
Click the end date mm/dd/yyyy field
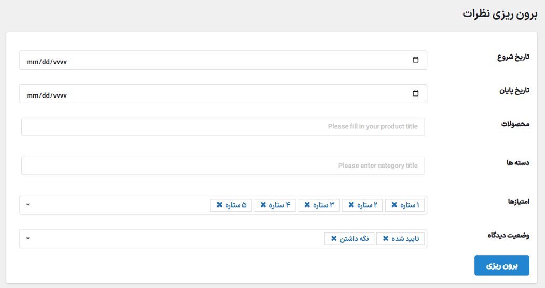tap(47, 95)
